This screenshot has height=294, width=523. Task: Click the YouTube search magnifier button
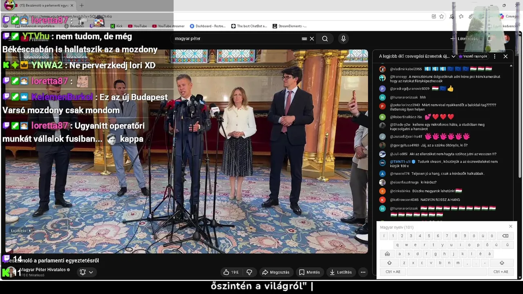325,38
